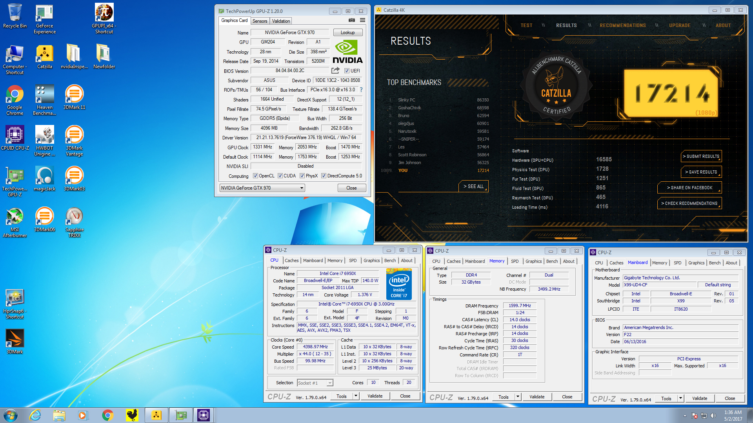Screen dimensions: 753x423
Task: Toggle the UEFI checkbox in GPU-Z
Action: 347,71
